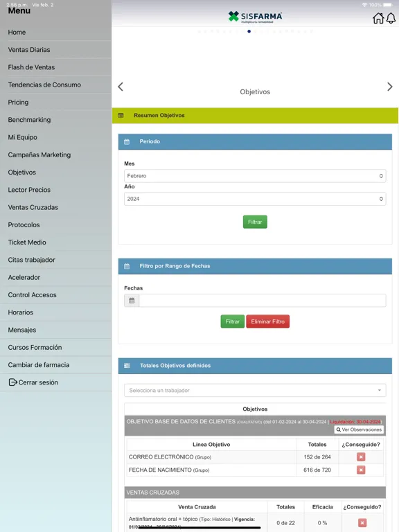Open Lector Precios menu item
Image resolution: width=399 pixels, height=532 pixels.
pos(55,190)
